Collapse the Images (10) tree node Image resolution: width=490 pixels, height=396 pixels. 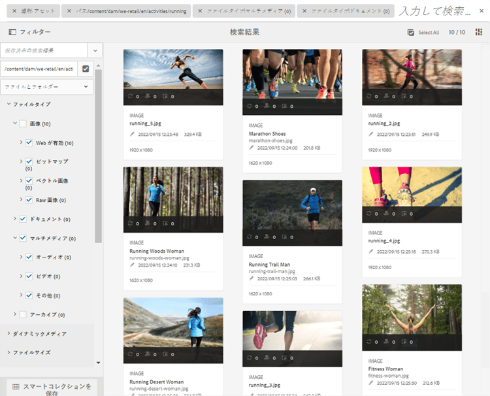[x=14, y=123]
